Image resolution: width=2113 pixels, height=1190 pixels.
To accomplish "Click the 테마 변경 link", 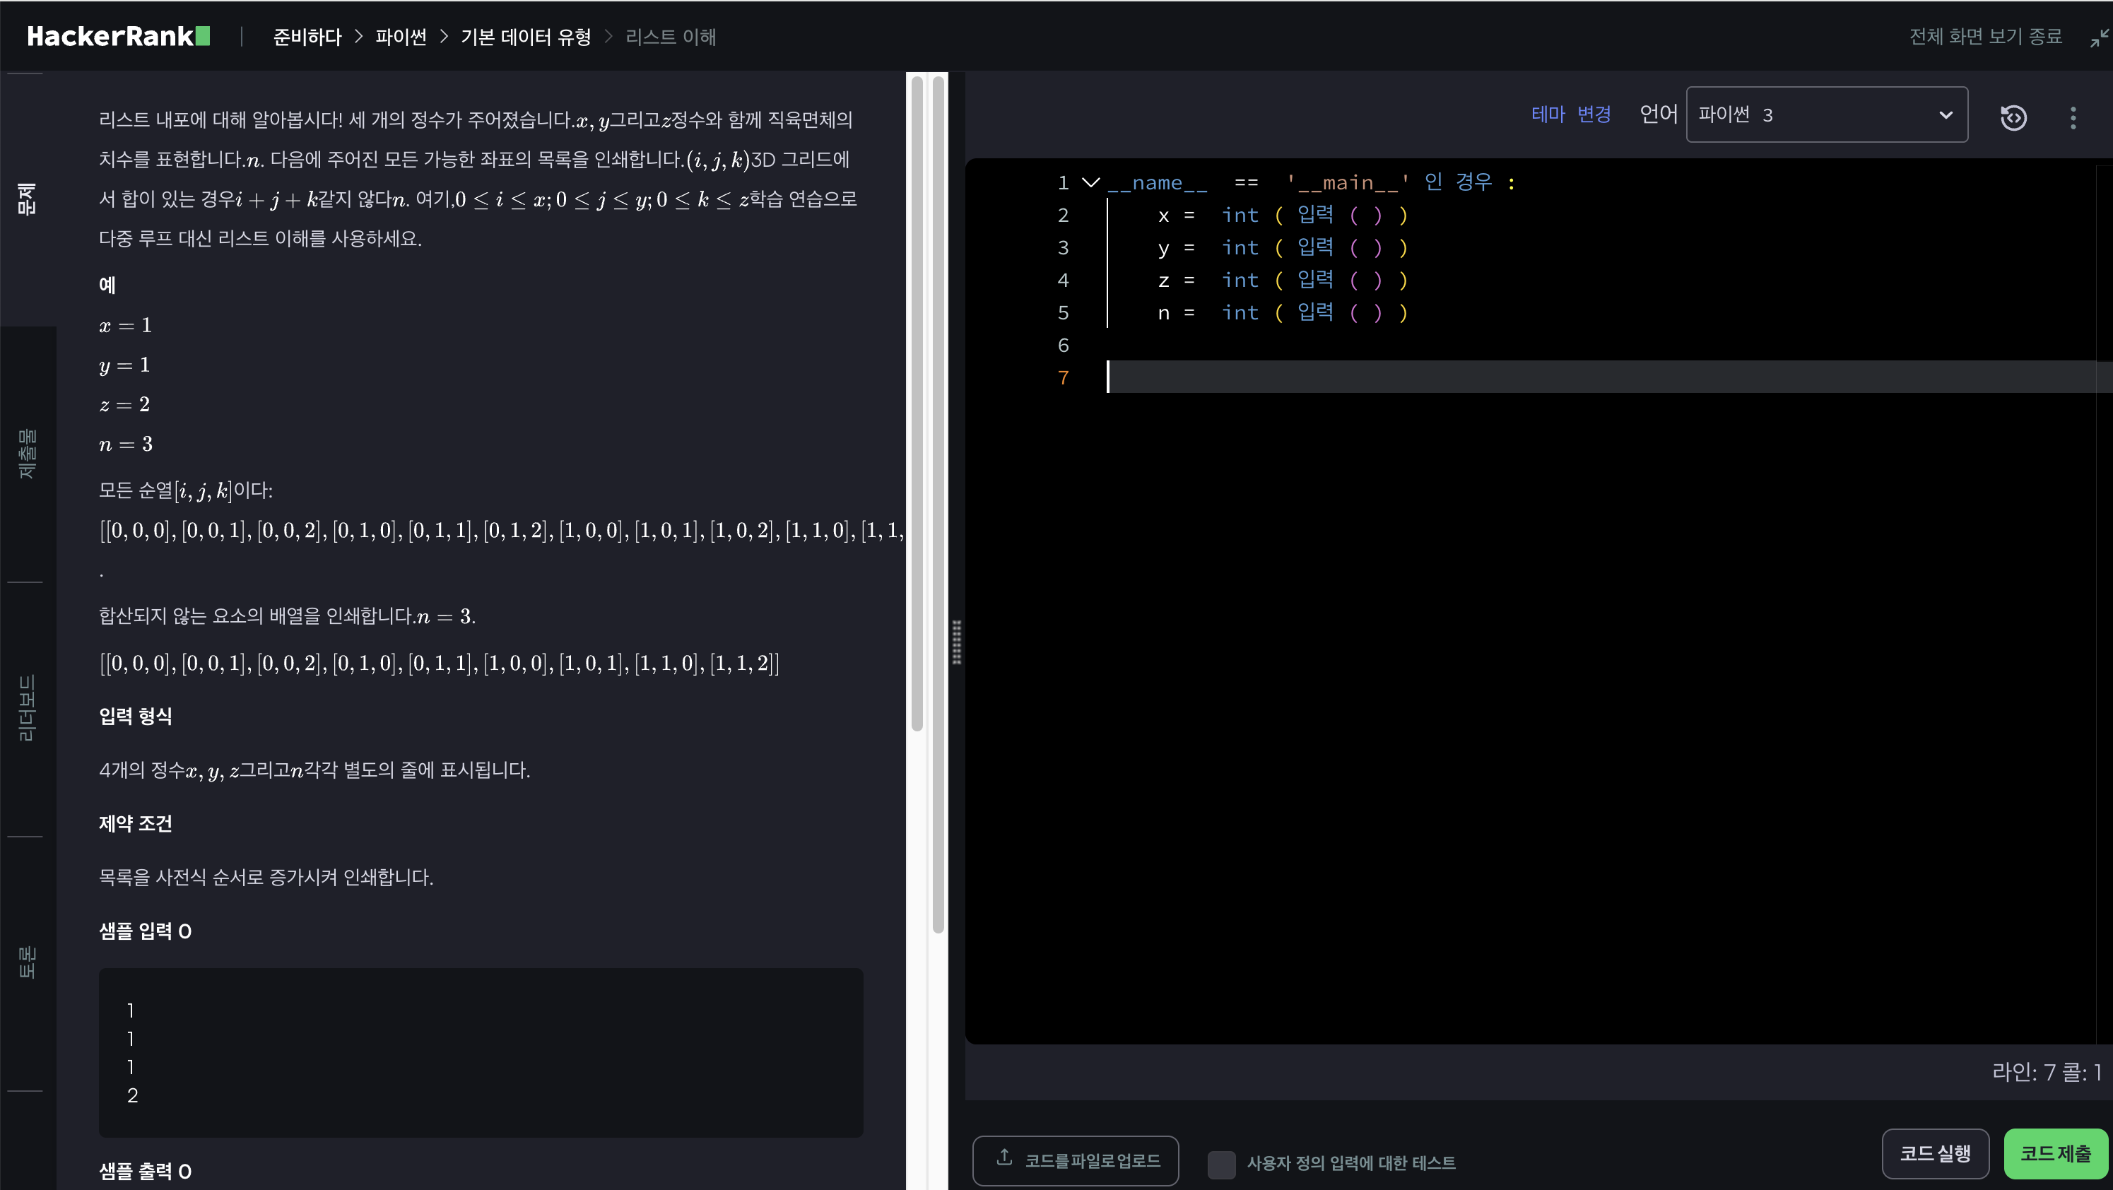I will click(x=1570, y=114).
